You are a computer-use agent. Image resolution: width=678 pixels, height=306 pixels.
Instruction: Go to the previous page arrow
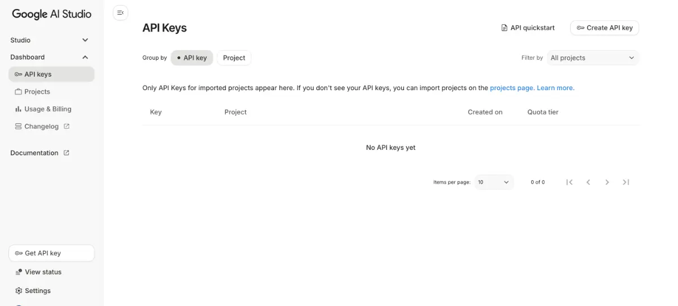point(588,182)
